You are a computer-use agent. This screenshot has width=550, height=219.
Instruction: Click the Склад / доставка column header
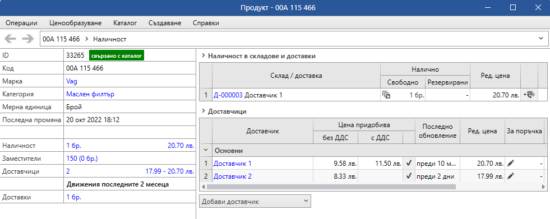point(296,76)
